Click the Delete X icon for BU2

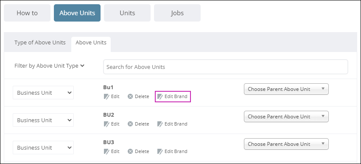coord(130,124)
